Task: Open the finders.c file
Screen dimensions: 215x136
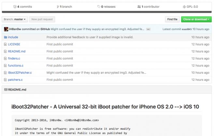Action: pos(14,59)
